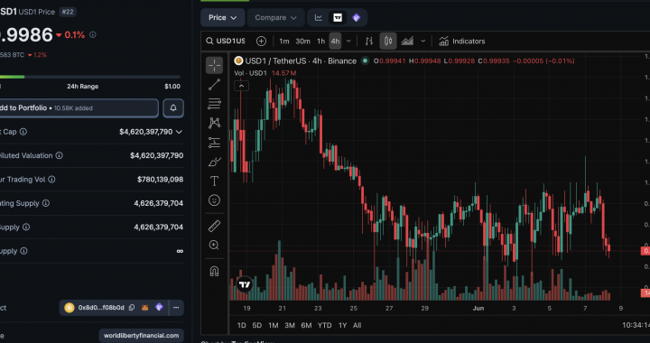The image size is (650, 343).
Task: Open the emoji sticker tool
Action: point(214,200)
